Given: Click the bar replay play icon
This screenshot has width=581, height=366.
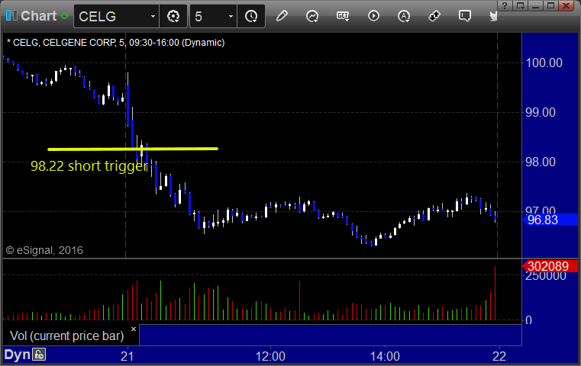Looking at the screenshot, I should click(x=373, y=16).
